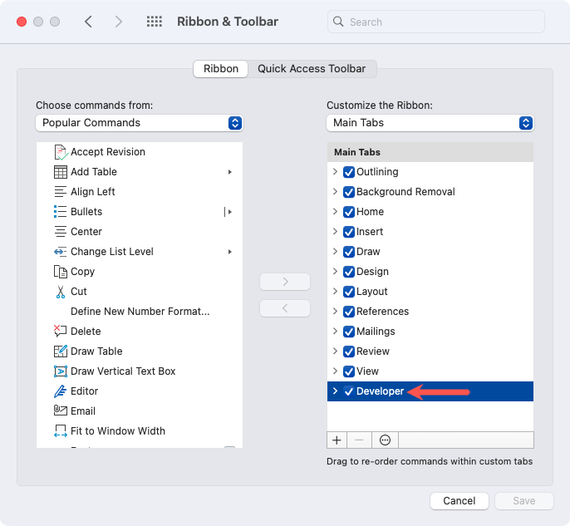Select the Ribbon tab
570x526 pixels.
click(x=221, y=69)
